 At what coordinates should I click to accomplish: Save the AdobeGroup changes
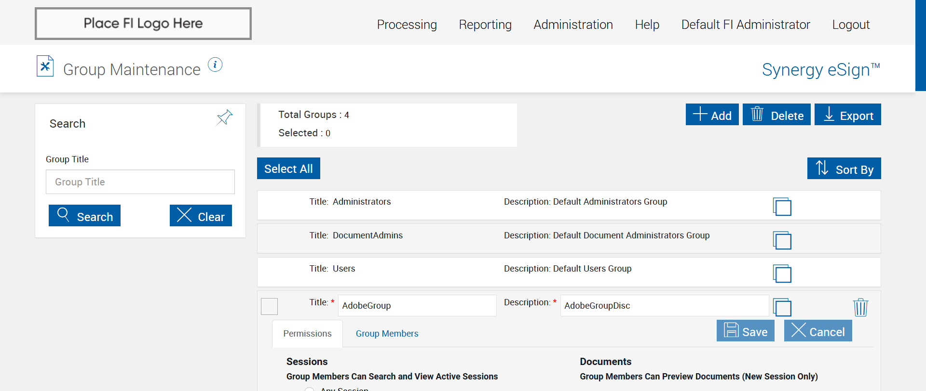(745, 331)
